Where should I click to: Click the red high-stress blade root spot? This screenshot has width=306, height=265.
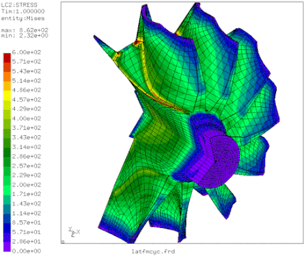pyautogui.click(x=137, y=42)
